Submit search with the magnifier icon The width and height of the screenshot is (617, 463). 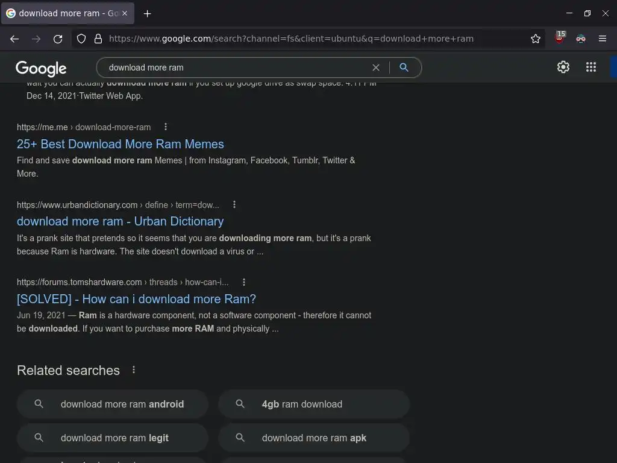click(x=404, y=68)
